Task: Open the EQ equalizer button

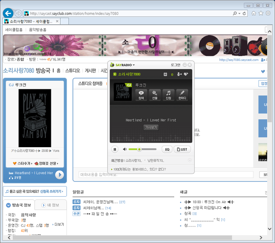Action: [167, 149]
